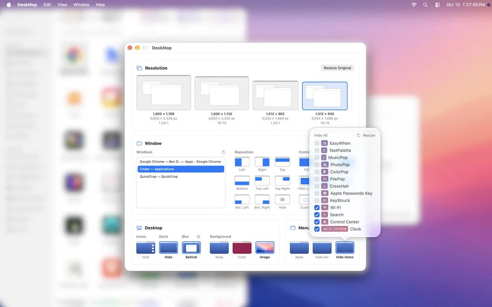Select the QuickCrop window row
Image resolution: width=492 pixels, height=307 pixels.
click(x=181, y=177)
